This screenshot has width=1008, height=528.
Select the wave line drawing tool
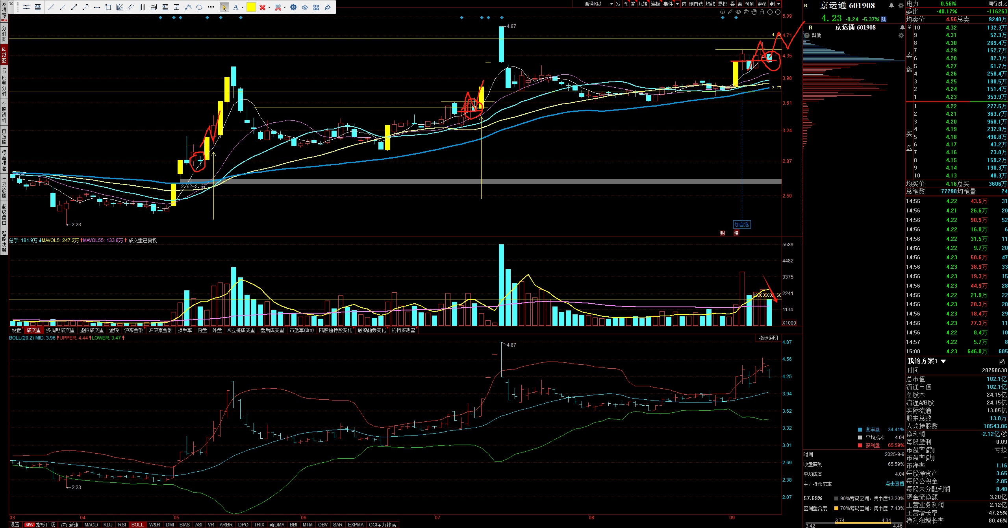tap(188, 7)
